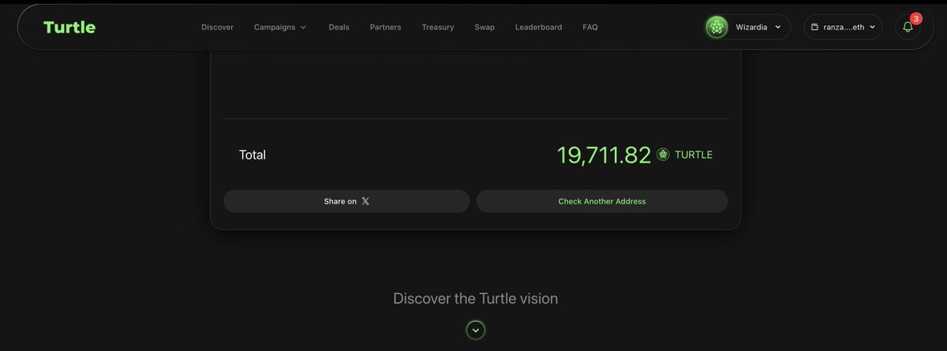Open the Discover page
Viewport: 947px width, 351px height.
[217, 27]
